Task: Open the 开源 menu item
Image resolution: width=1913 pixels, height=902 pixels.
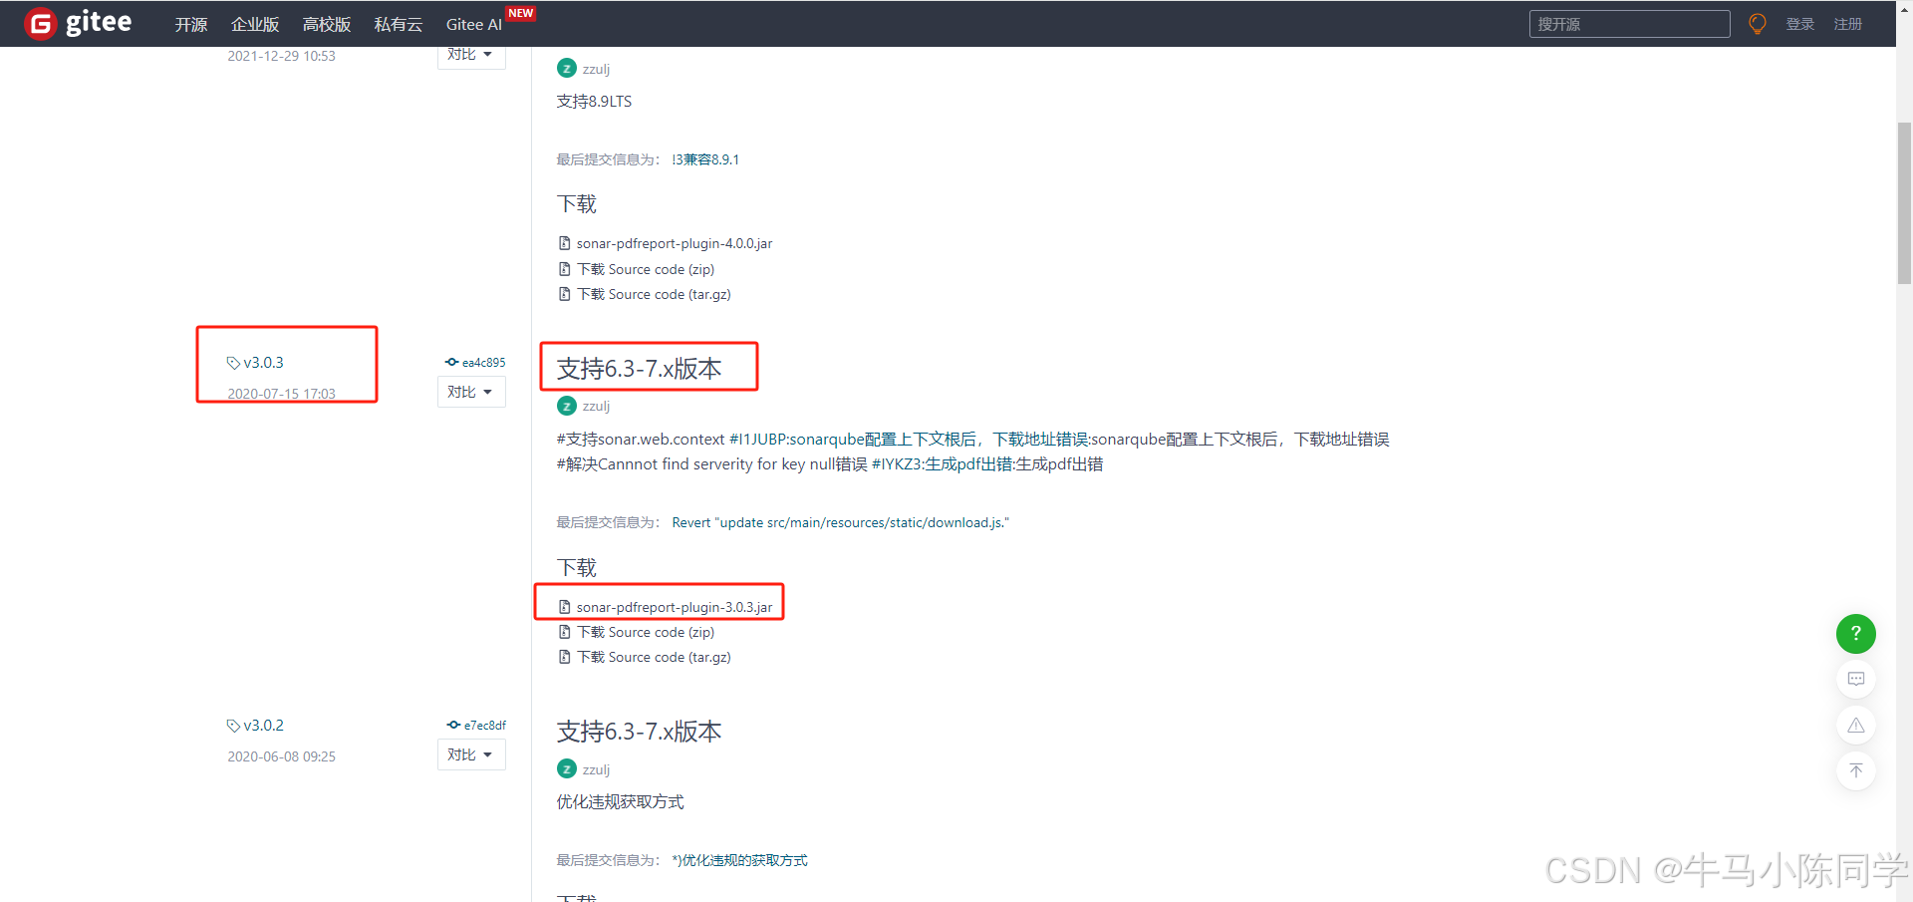Action: coord(191,24)
